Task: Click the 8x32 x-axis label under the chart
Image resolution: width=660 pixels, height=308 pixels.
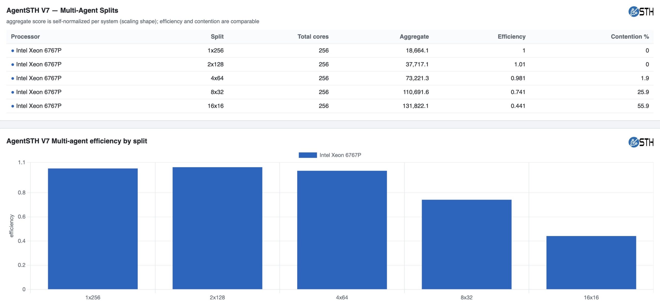Action: click(x=467, y=298)
